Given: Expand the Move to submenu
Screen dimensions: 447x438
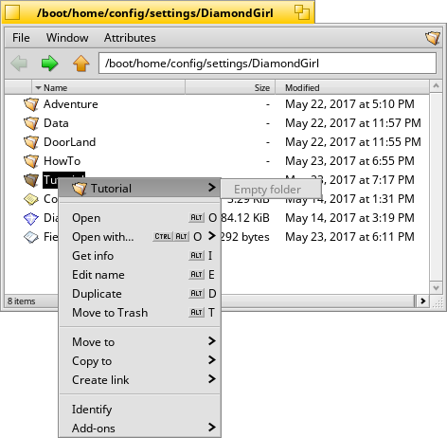Looking at the screenshot, I should (x=140, y=341).
